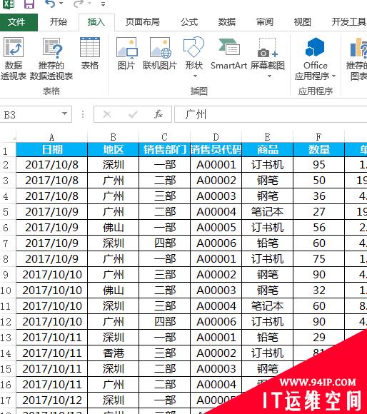Select cell C7 containing 四部
The width and height of the screenshot is (367, 414).
[164, 243]
